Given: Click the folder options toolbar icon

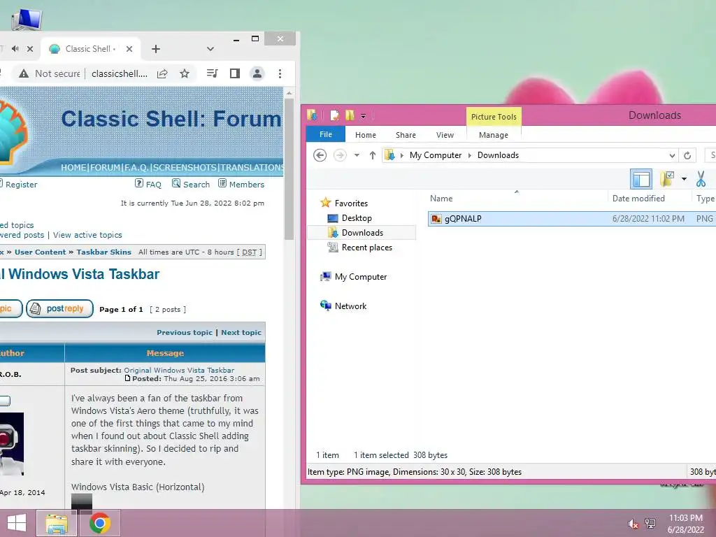Looking at the screenshot, I should click(x=668, y=179).
